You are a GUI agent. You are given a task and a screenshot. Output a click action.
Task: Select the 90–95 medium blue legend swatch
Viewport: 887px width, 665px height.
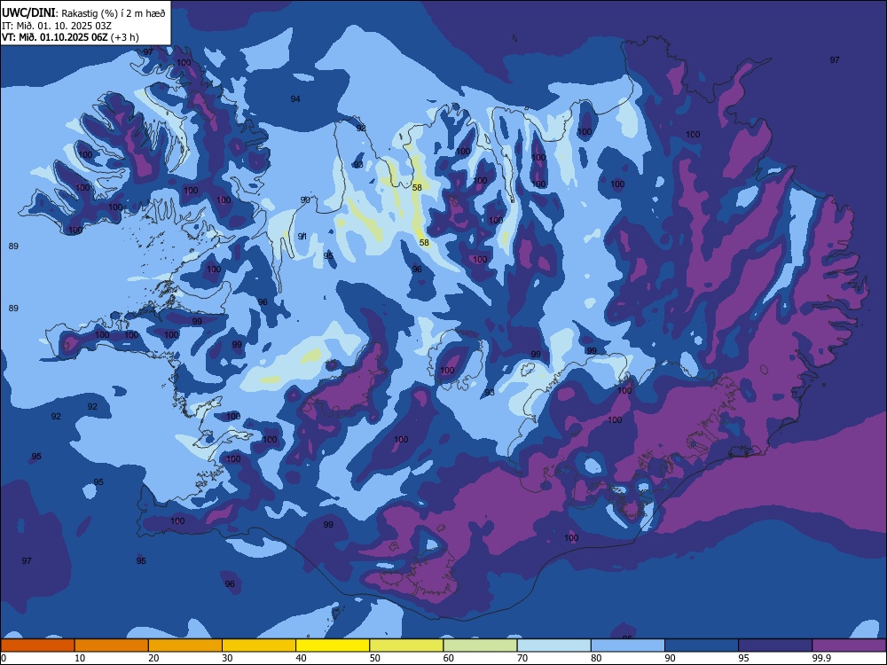(x=702, y=645)
